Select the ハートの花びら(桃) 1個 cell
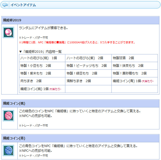 point(42,58)
